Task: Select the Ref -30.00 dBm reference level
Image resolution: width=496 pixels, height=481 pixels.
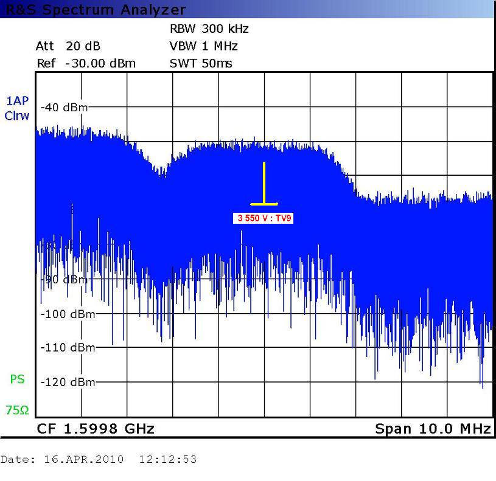Action: pyautogui.click(x=86, y=63)
